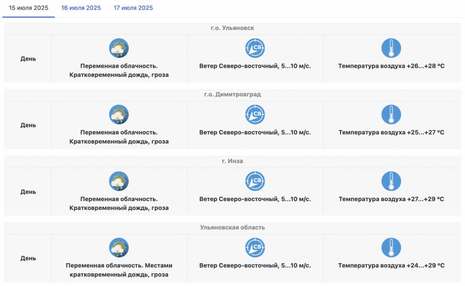This screenshot has width=465, height=286.
Task: Click the г.о. Ульяновск section header
Action: click(232, 28)
